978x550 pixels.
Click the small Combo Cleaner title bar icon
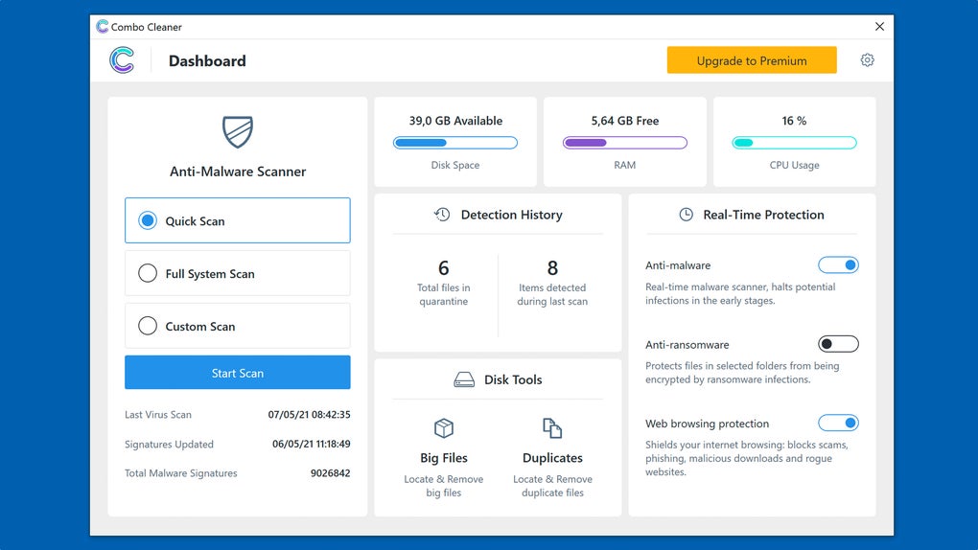(103, 27)
